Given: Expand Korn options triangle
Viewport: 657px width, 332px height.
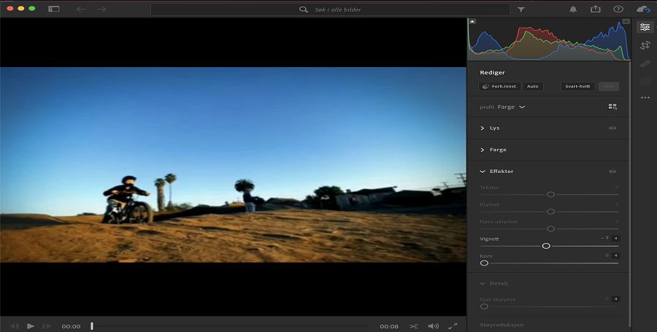Looking at the screenshot, I should pyautogui.click(x=615, y=255).
